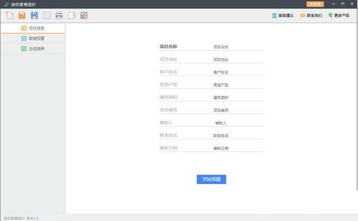This screenshot has height=221, width=358.
Task: Click the bold 项目名称 label on the left
Action: click(168, 46)
